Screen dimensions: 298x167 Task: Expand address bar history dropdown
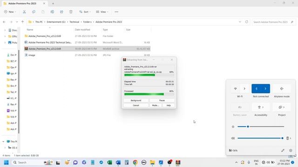point(240,22)
